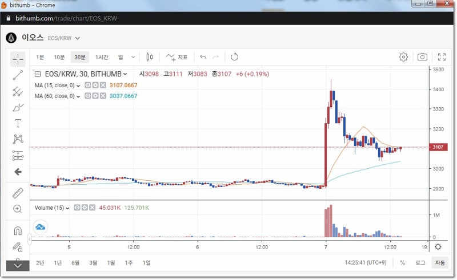Toggle percent (%) scale

[403, 263]
